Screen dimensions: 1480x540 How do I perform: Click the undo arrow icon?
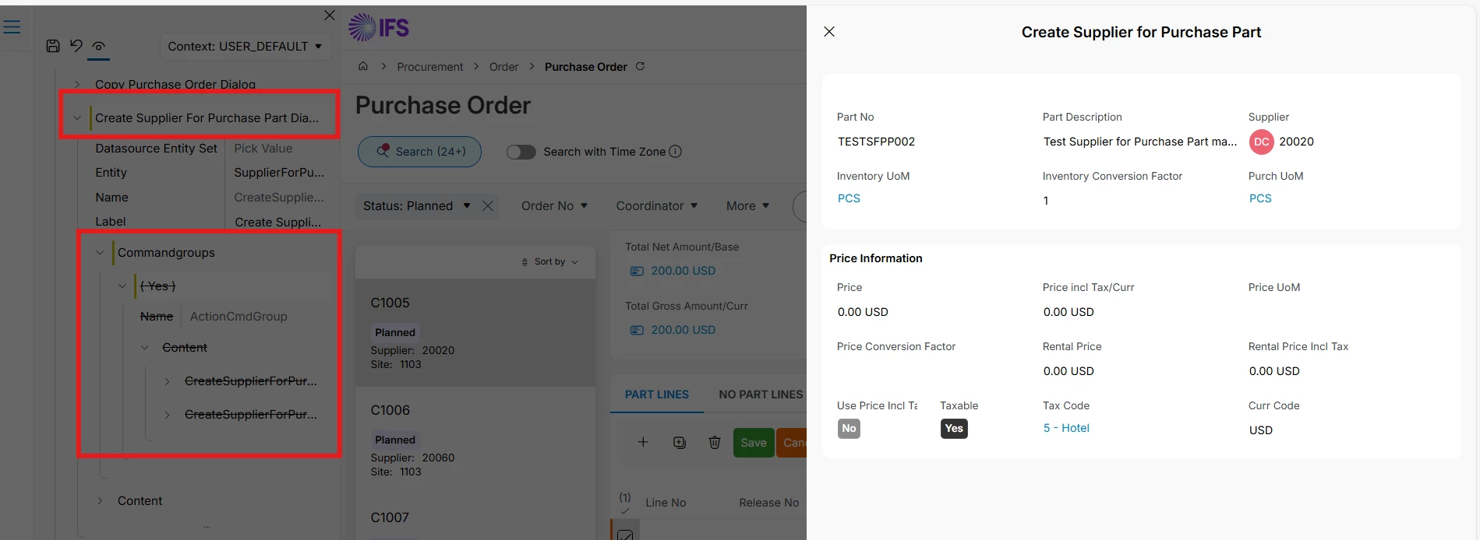click(x=76, y=46)
